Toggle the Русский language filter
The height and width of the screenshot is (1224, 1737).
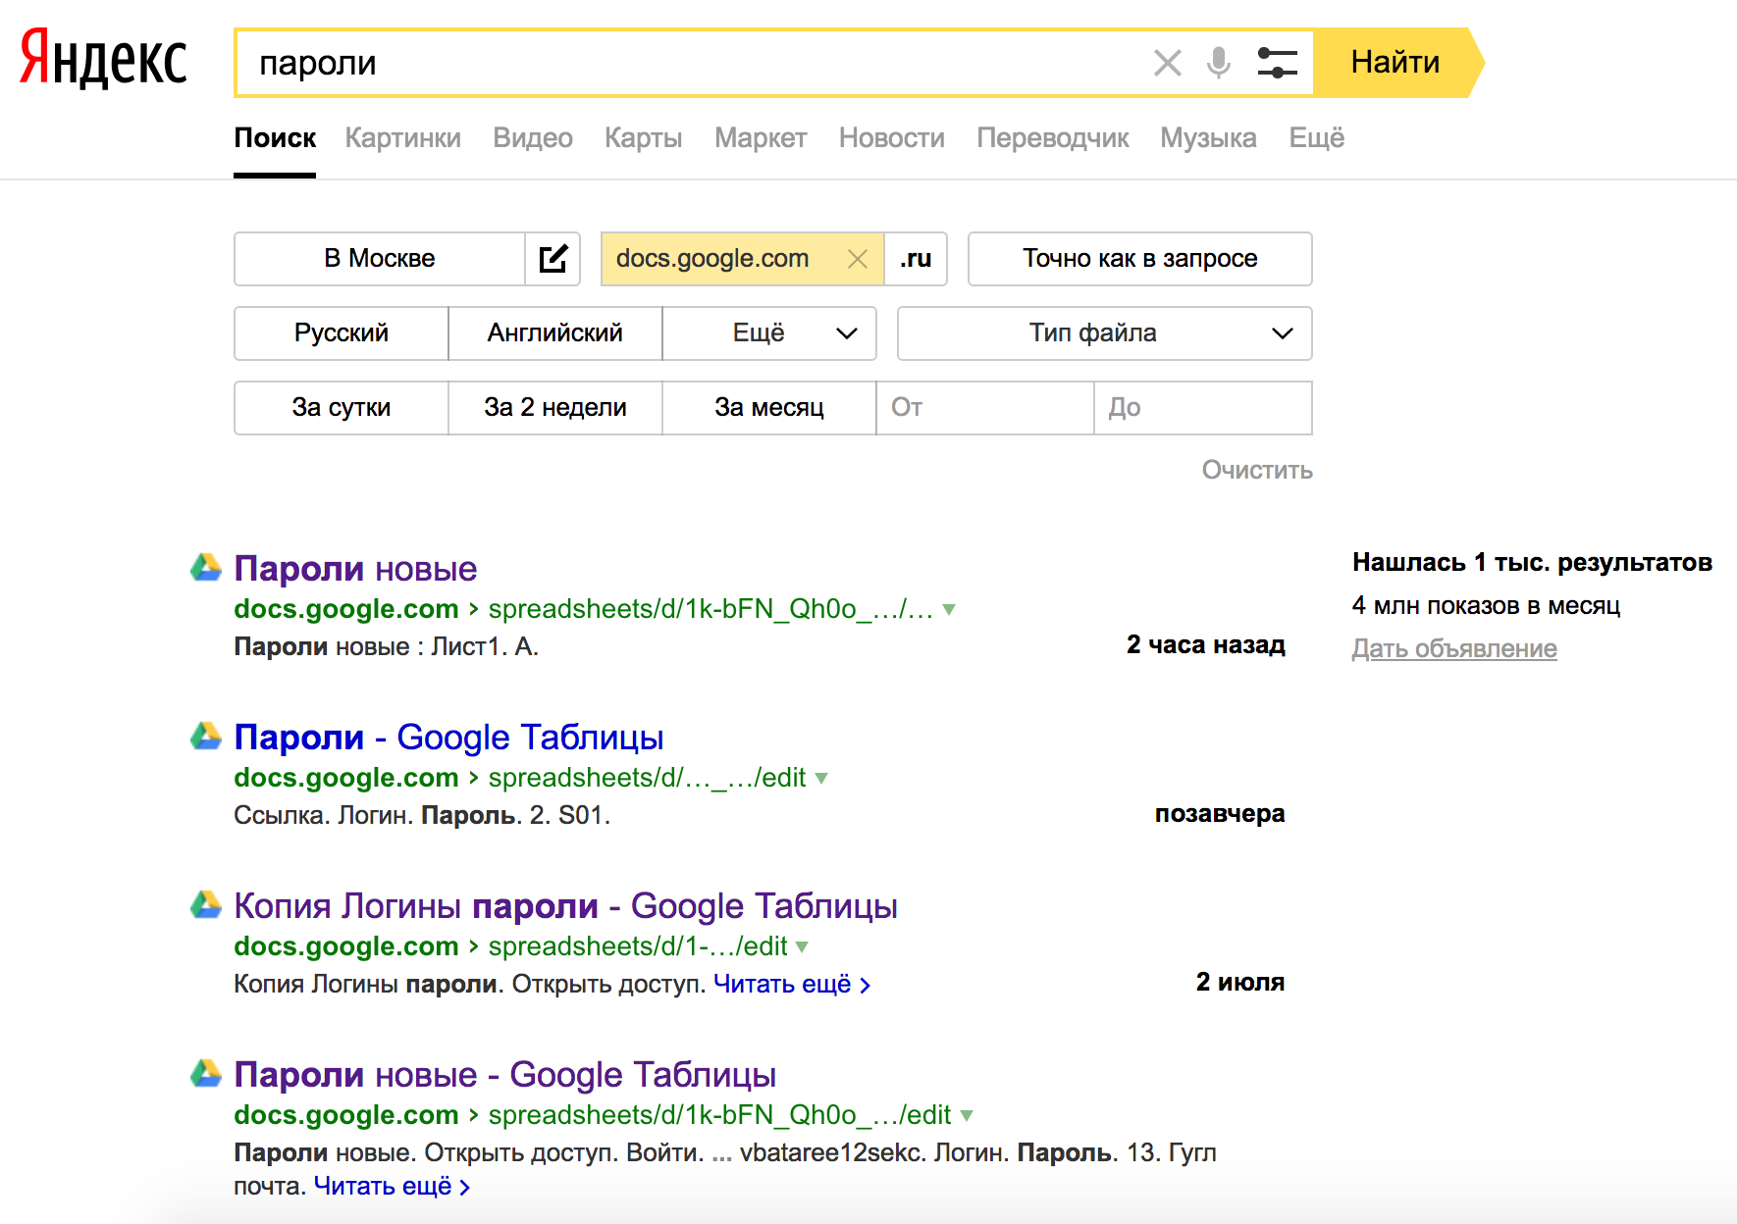[x=340, y=333]
